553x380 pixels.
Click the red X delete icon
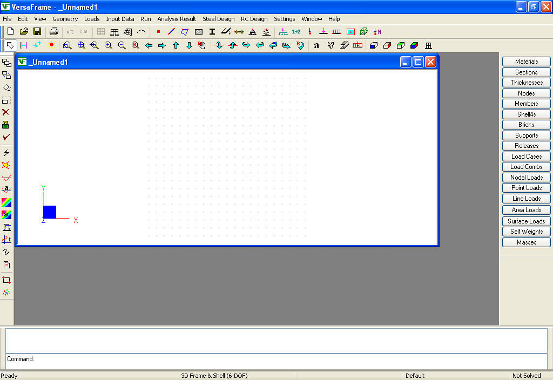click(6, 112)
